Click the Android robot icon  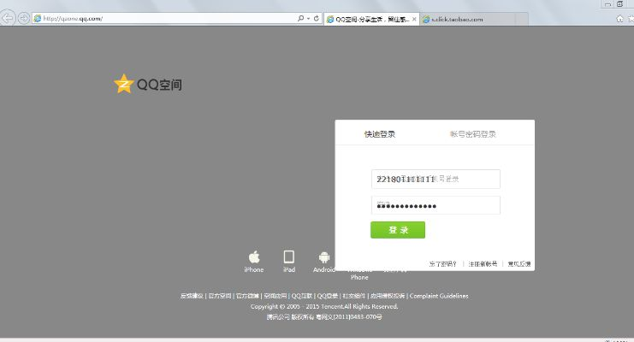point(324,257)
